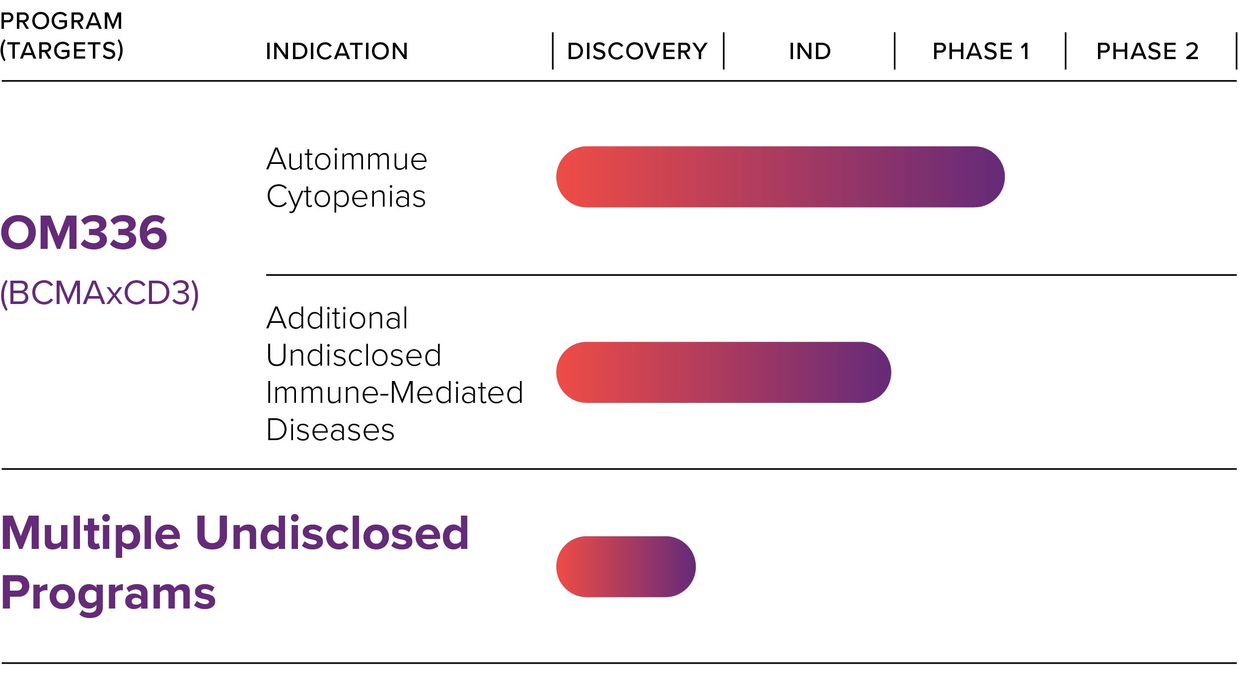This screenshot has width=1239, height=687.
Task: Click the Multiple Undisclosed Programs progress bar
Action: click(x=626, y=567)
